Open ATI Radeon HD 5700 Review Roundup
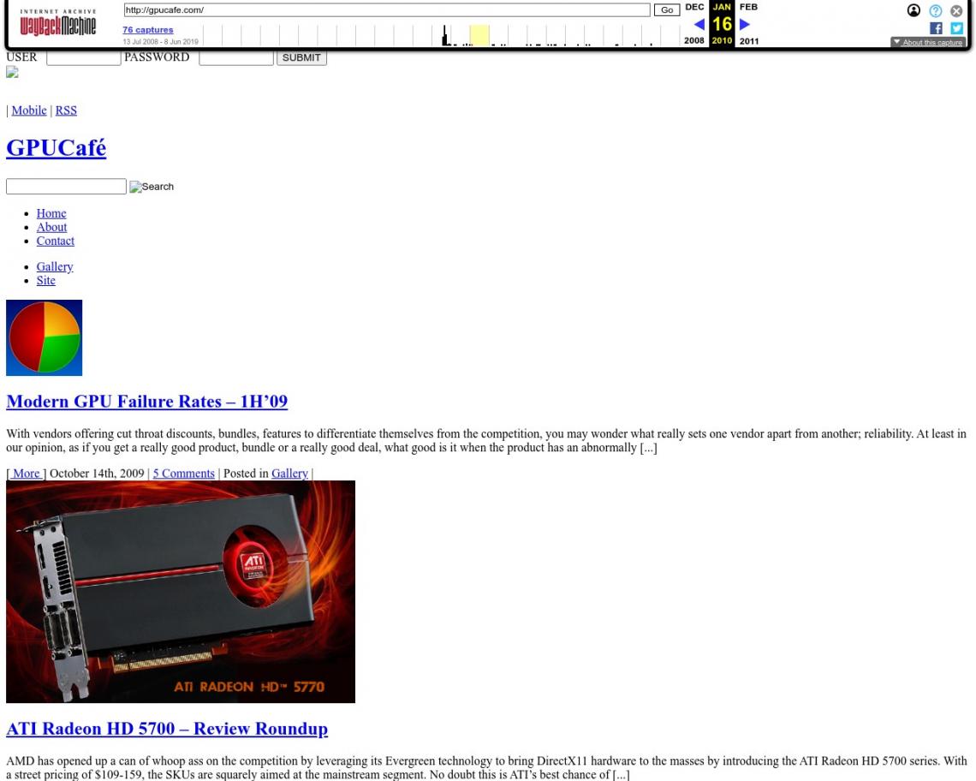 pyautogui.click(x=167, y=728)
